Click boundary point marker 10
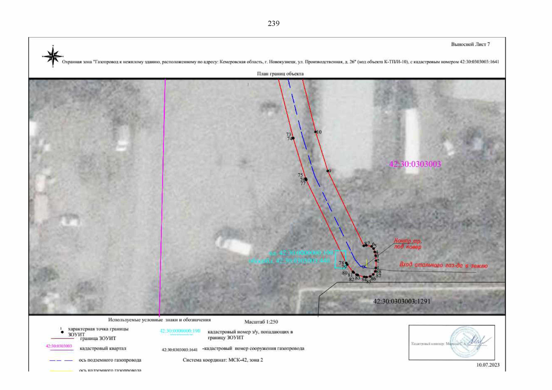The height and width of the screenshot is (390, 552). 316,132
